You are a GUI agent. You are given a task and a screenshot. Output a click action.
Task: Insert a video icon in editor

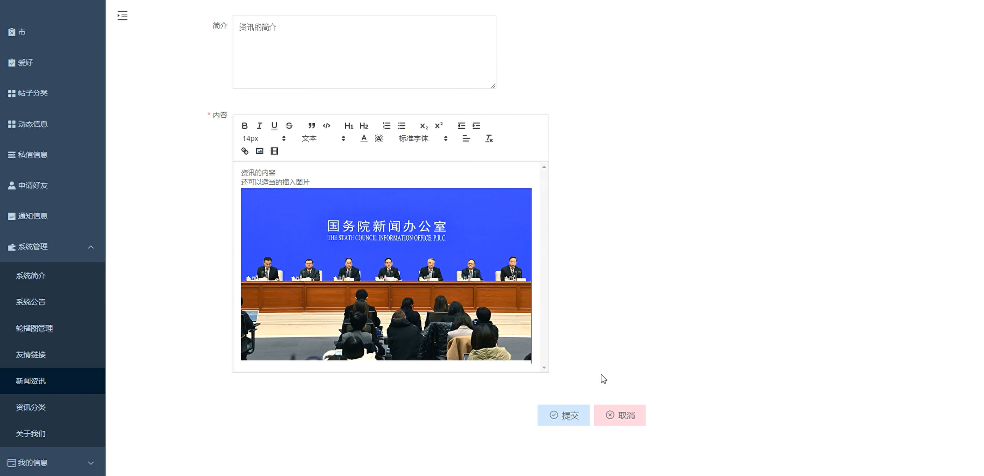click(x=274, y=151)
